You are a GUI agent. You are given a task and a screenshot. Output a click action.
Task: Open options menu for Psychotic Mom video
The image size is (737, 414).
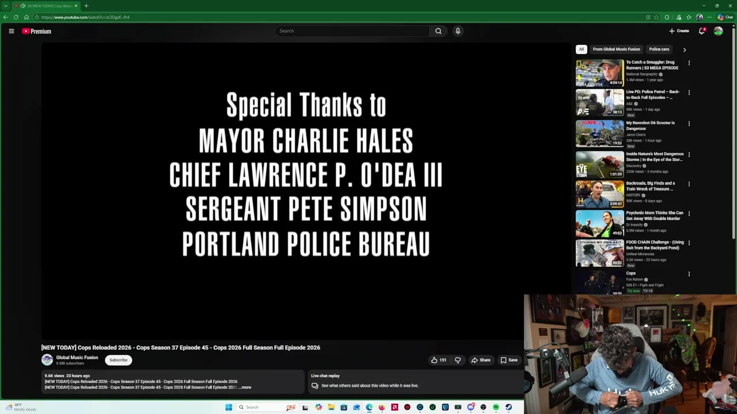click(x=689, y=213)
